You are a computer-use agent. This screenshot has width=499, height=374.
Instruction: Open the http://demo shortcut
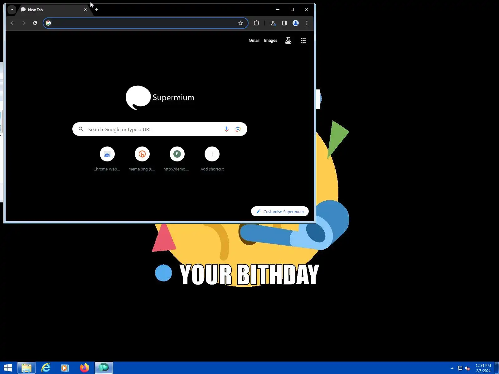coord(177,159)
